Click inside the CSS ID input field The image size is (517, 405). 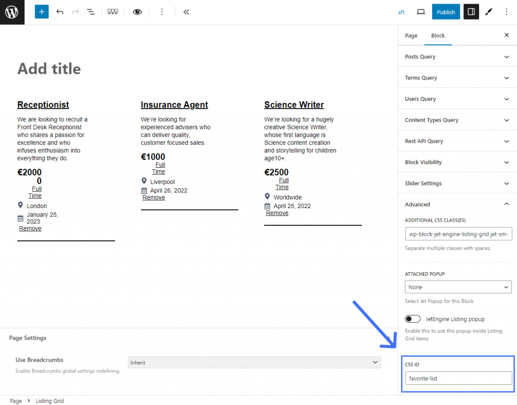click(x=458, y=378)
